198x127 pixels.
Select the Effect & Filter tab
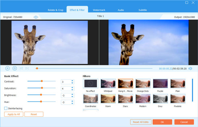[x=77, y=10]
